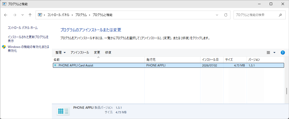Open Windows の機能の有効化または無効化 link

tap(28, 49)
